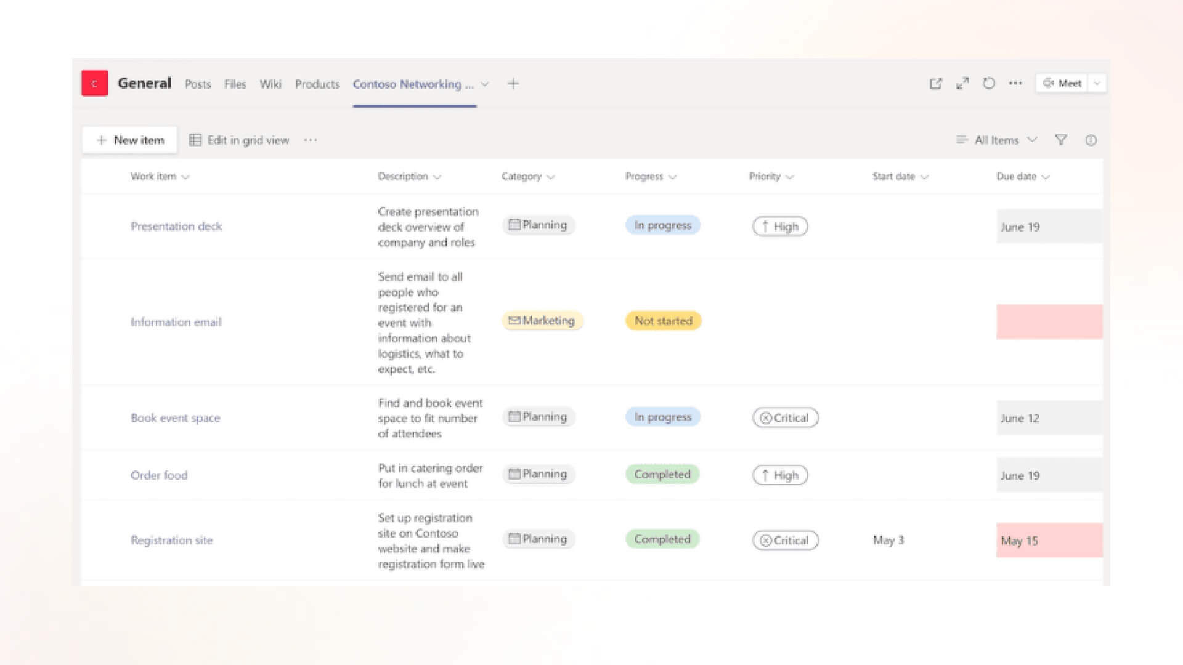Click Edit in grid view
The width and height of the screenshot is (1183, 665).
coord(239,140)
